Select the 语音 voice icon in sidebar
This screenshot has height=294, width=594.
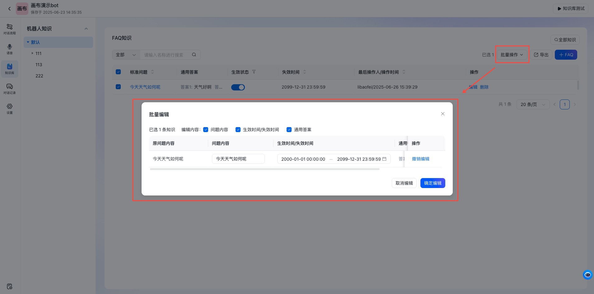10,50
